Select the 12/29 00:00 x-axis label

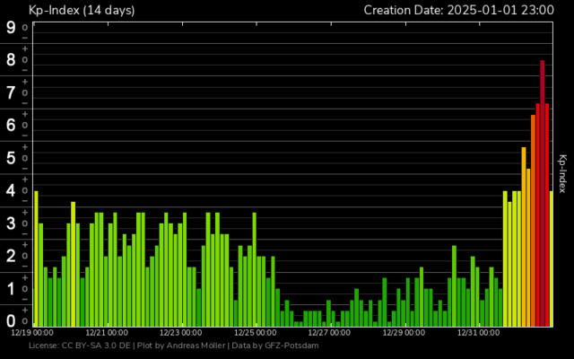pos(404,332)
